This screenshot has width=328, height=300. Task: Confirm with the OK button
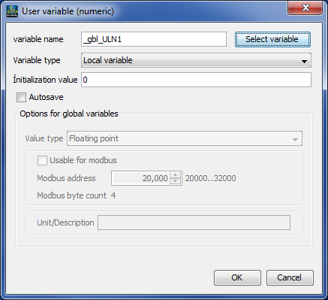[x=237, y=277]
